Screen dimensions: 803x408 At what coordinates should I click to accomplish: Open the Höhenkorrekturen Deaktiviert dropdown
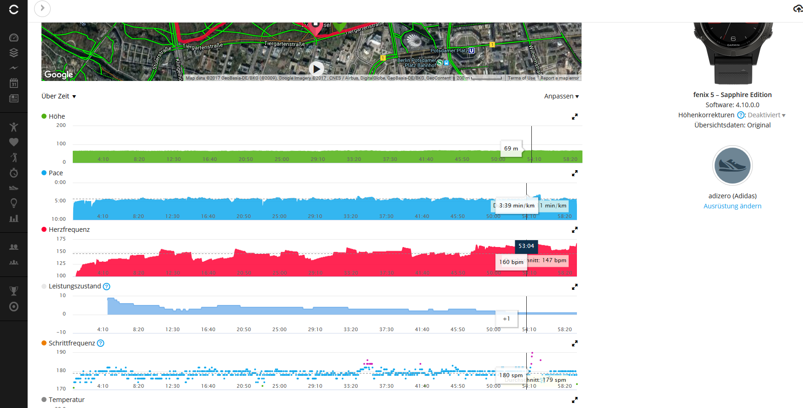coord(767,115)
